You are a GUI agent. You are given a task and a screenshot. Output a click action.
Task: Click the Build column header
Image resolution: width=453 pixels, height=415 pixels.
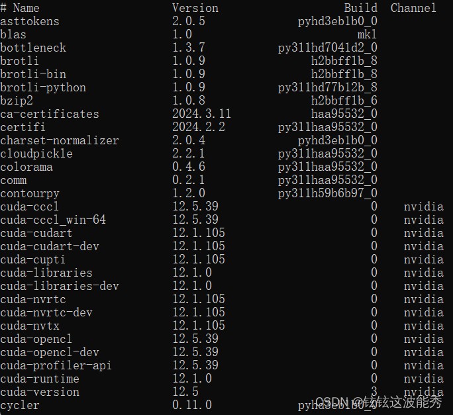click(x=360, y=8)
